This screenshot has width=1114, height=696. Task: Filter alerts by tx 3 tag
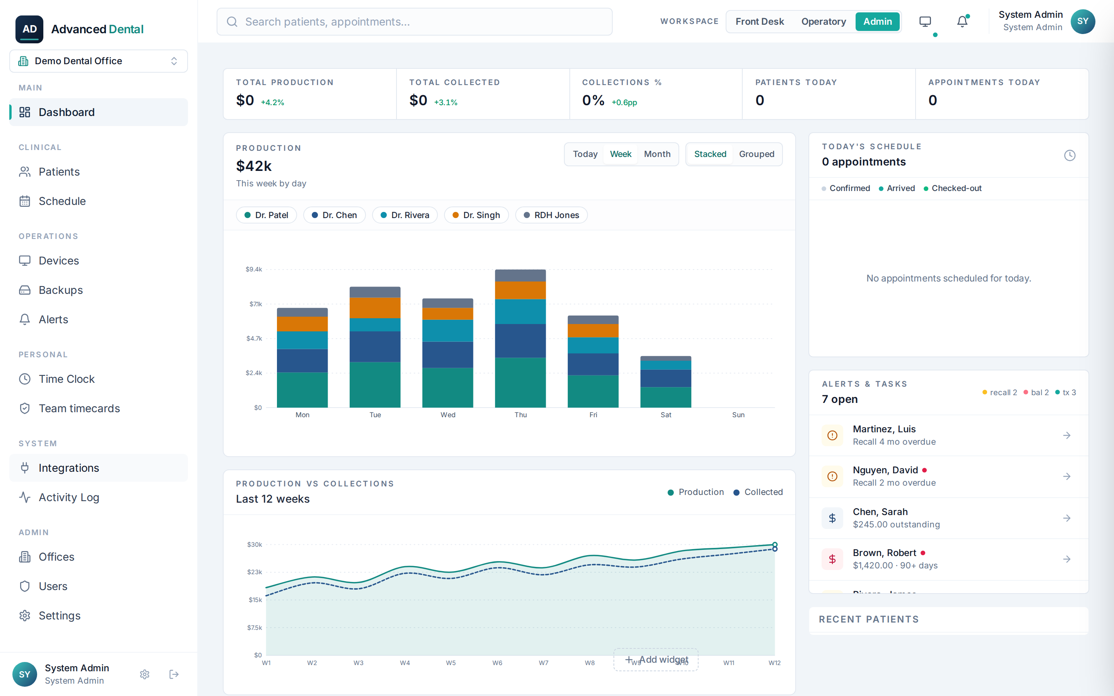pyautogui.click(x=1065, y=392)
